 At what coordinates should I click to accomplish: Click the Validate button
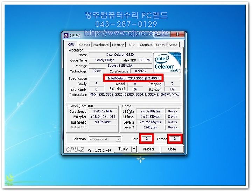(149, 149)
